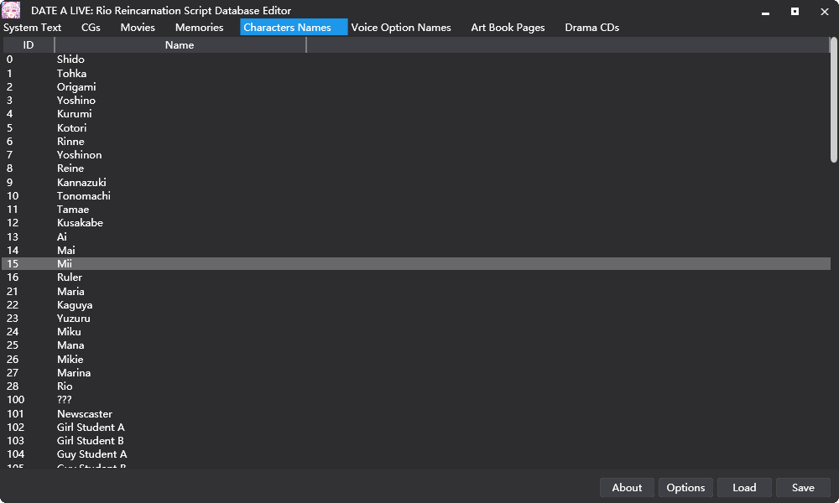Open the CGs tab
The width and height of the screenshot is (839, 503).
pyautogui.click(x=91, y=28)
